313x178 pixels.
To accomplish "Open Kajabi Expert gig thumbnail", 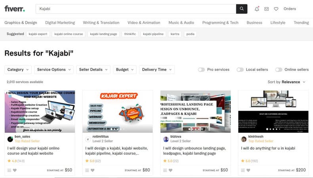I will click(x=118, y=111).
